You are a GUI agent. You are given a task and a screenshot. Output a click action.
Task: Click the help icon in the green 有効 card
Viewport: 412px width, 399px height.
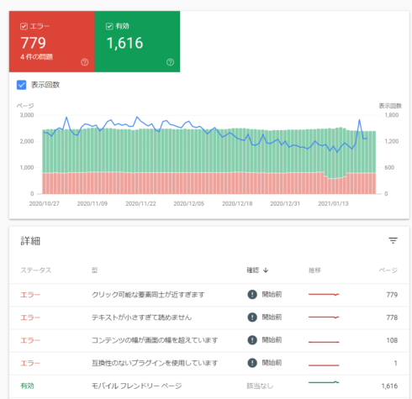(x=170, y=62)
